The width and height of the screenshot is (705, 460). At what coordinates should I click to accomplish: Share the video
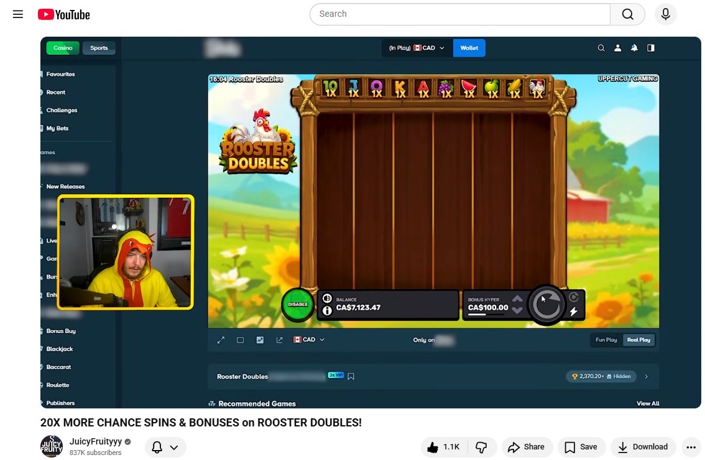[x=527, y=447]
